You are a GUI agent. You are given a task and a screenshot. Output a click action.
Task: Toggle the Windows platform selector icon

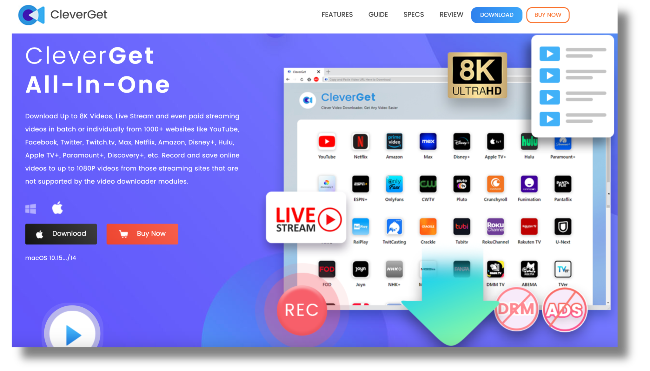(31, 208)
